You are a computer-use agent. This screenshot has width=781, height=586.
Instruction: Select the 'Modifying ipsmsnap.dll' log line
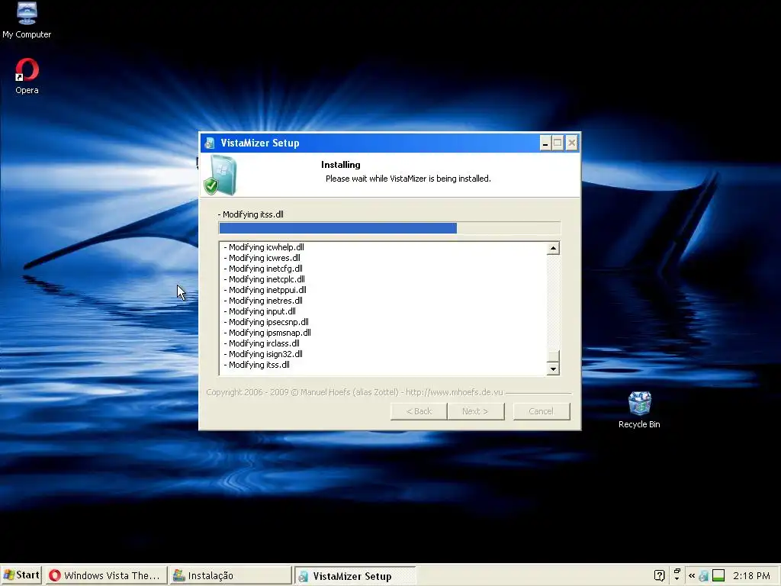coord(268,333)
